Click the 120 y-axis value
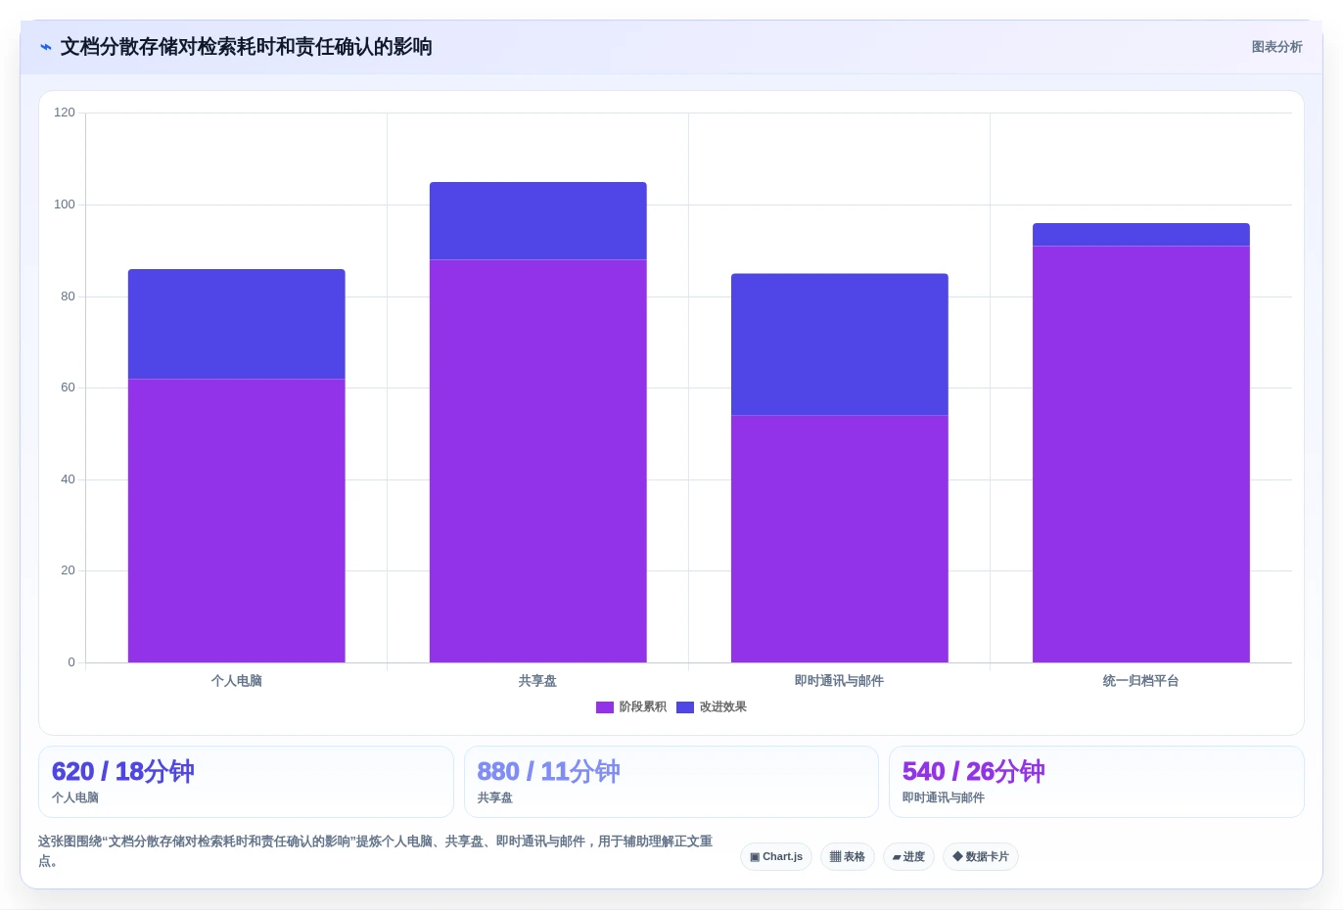The image size is (1343, 910). pyautogui.click(x=65, y=113)
